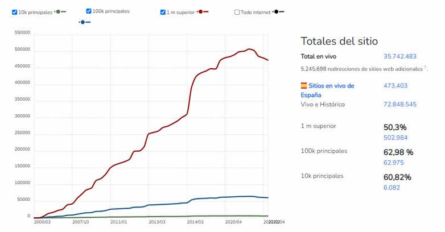Click the blue 100k principales legend marker
Screen dimensions: 445x232
click(x=83, y=22)
